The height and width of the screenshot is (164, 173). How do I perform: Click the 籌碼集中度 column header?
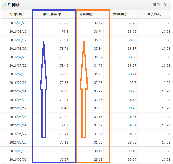52,14
